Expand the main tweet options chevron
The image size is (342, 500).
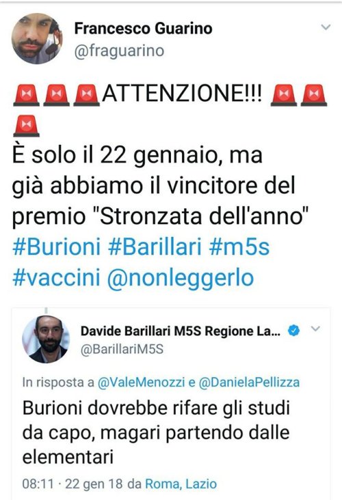(x=326, y=27)
